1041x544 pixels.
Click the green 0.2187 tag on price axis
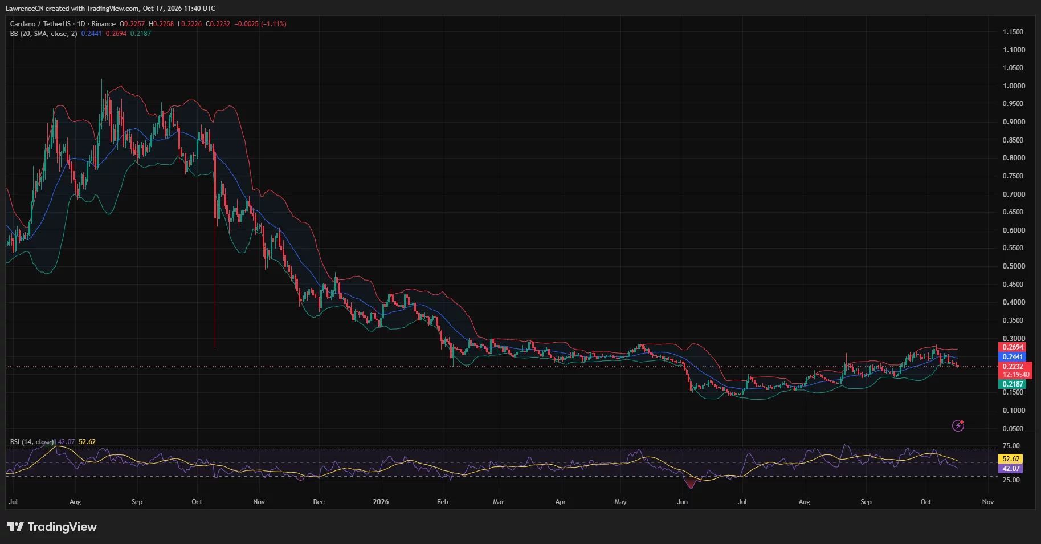1013,384
